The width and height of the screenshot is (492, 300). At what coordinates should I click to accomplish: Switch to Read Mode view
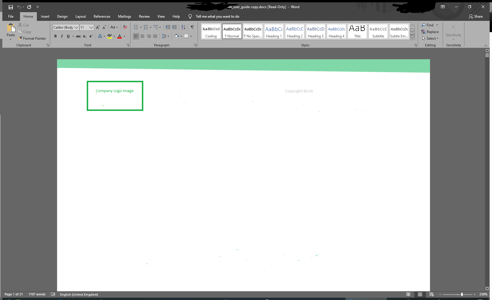coord(408,294)
